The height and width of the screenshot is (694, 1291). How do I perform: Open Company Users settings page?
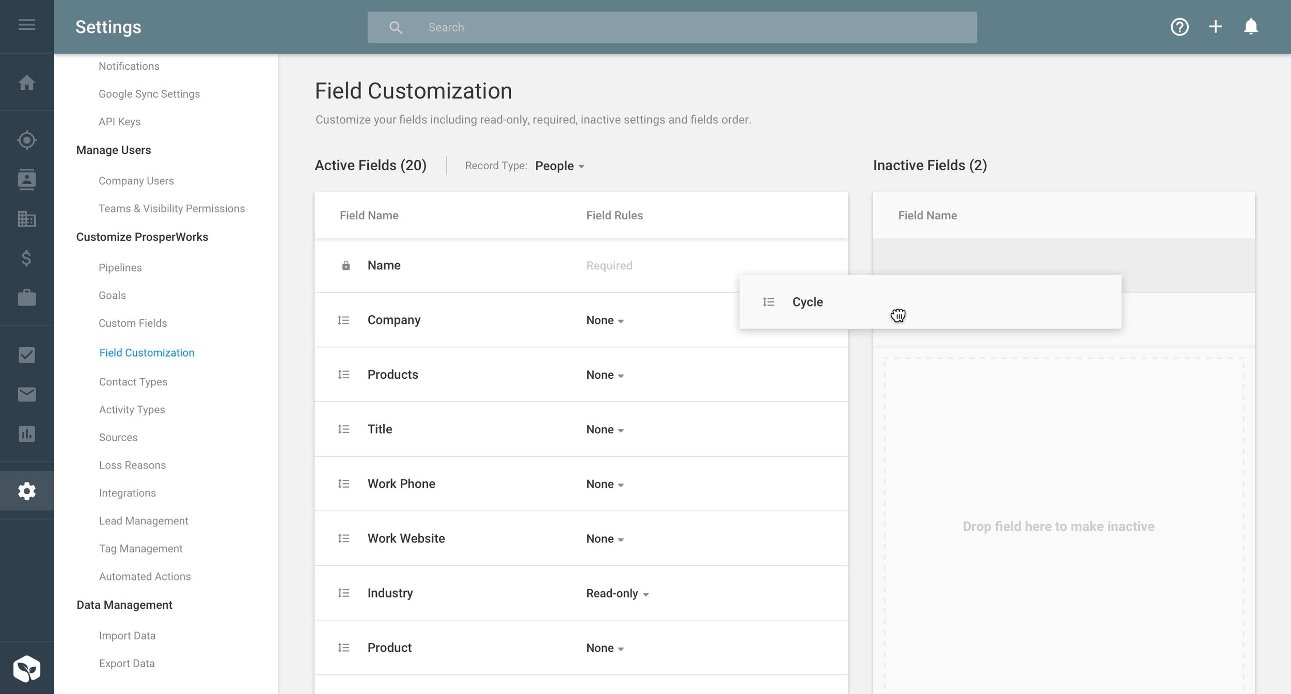136,181
